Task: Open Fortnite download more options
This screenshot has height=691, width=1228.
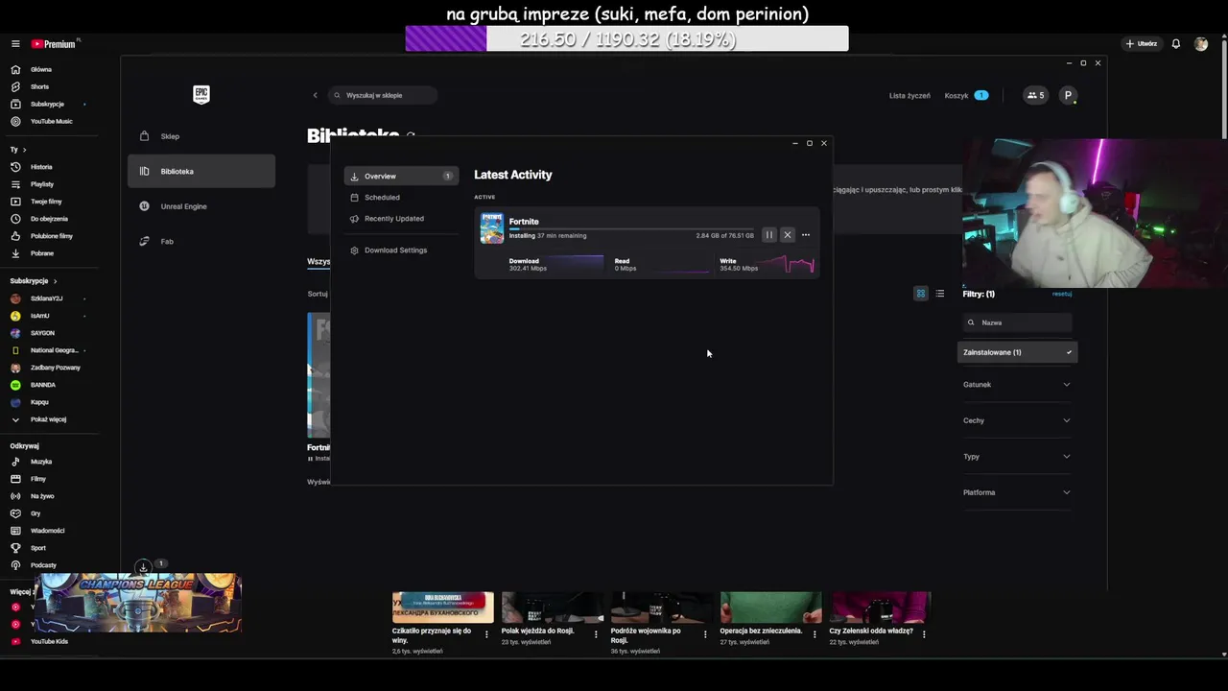Action: click(806, 235)
